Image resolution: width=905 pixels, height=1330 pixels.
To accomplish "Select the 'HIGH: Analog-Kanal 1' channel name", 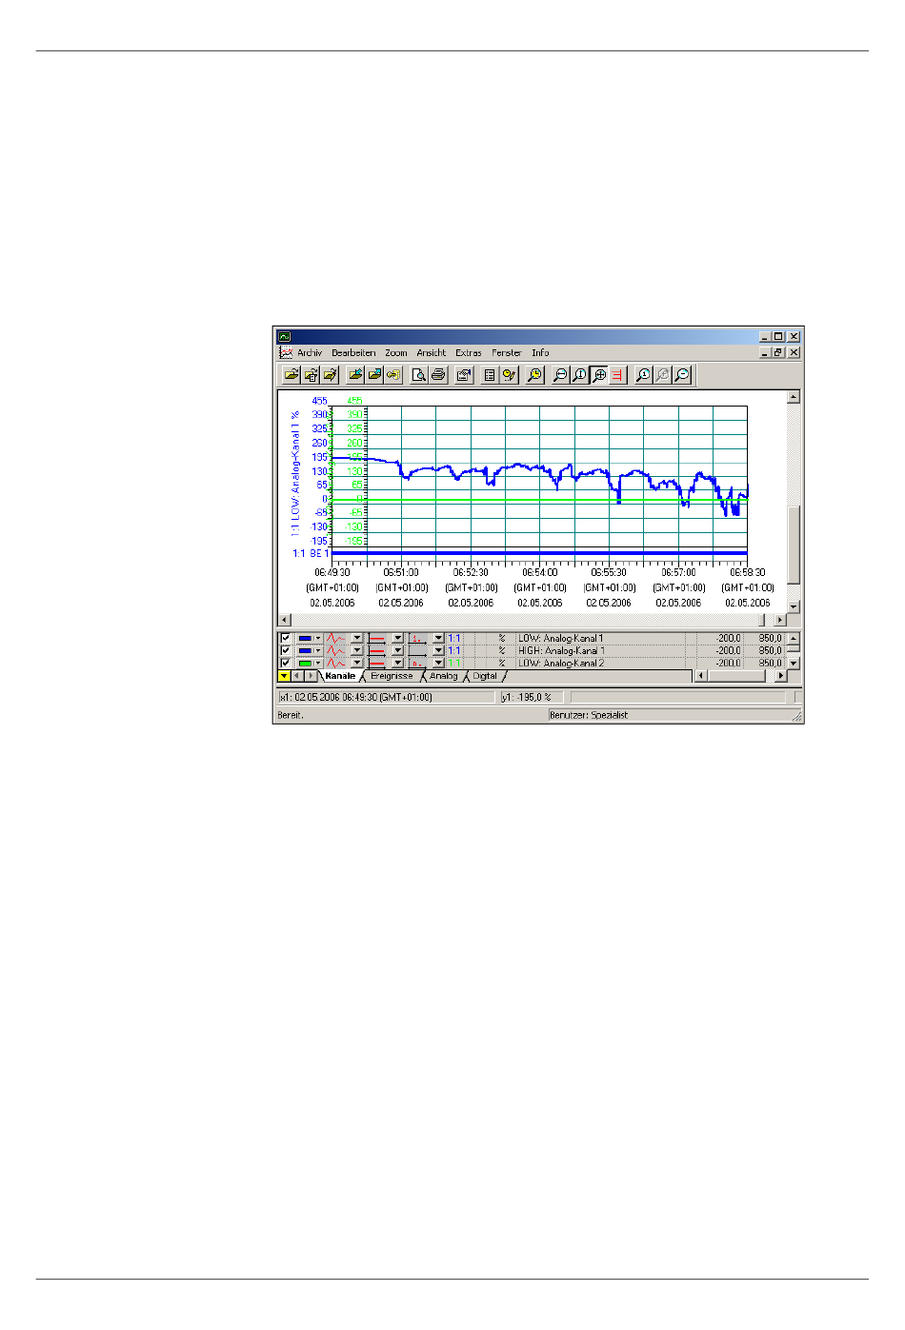I will [x=561, y=651].
